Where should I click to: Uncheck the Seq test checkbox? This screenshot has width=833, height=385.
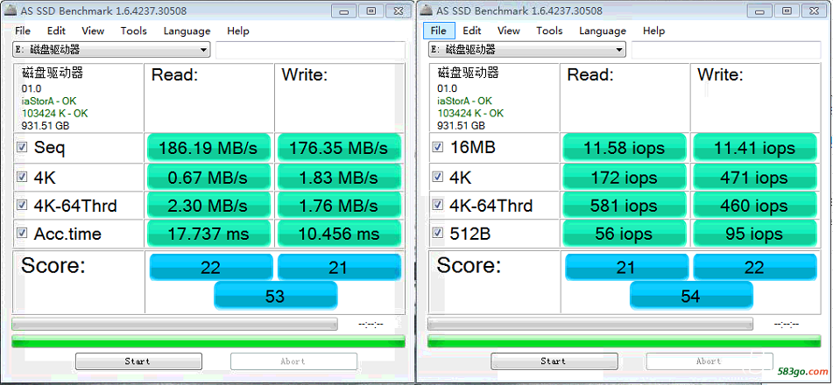[x=22, y=148]
